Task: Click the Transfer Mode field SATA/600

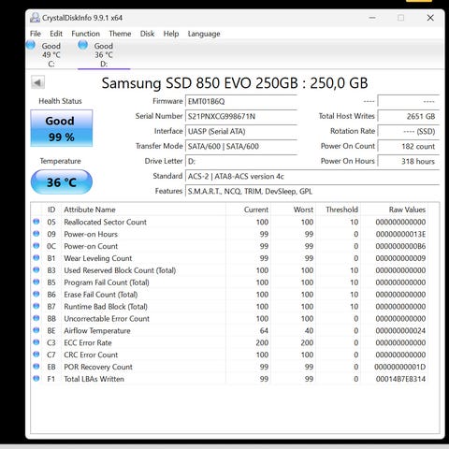Action: tap(241, 146)
